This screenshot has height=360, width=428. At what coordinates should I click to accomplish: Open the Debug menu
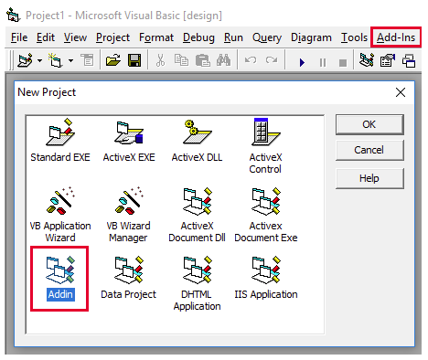click(198, 37)
